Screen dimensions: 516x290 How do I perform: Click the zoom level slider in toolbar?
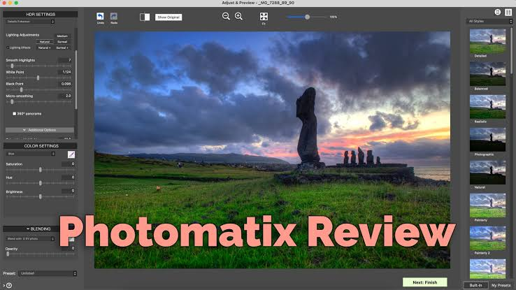tap(306, 17)
